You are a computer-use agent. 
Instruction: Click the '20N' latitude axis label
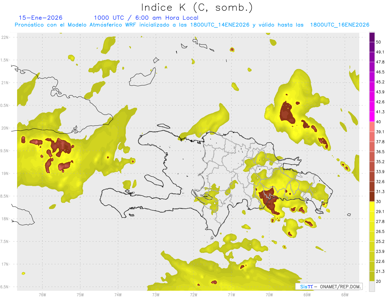click(5, 128)
